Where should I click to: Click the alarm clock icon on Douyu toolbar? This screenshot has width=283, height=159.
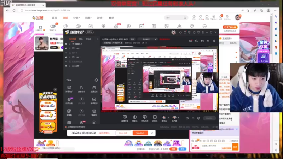[x=167, y=26]
